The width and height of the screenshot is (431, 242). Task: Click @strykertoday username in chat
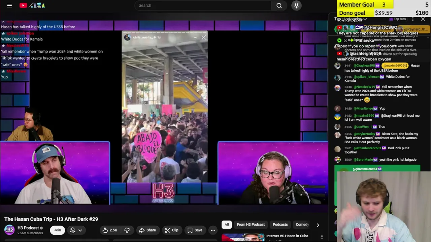(x=364, y=134)
